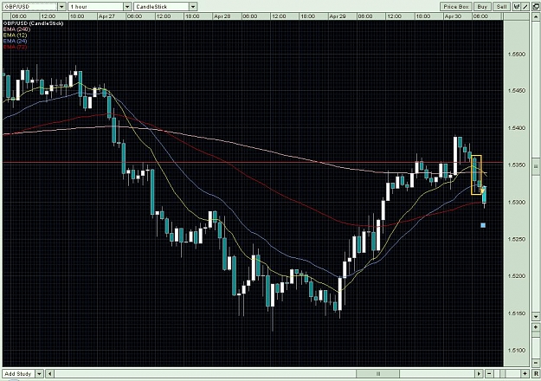
Task: Click the R reset button
Action: point(536,374)
